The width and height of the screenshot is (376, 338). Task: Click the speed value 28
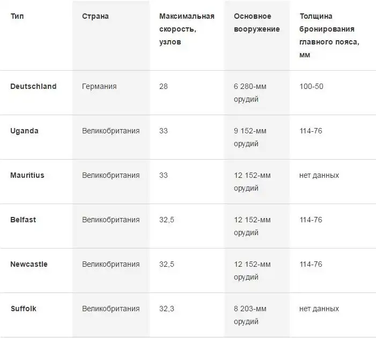(164, 86)
